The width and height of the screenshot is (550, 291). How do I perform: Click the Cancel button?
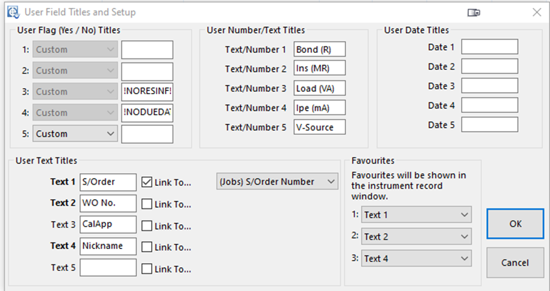(515, 263)
